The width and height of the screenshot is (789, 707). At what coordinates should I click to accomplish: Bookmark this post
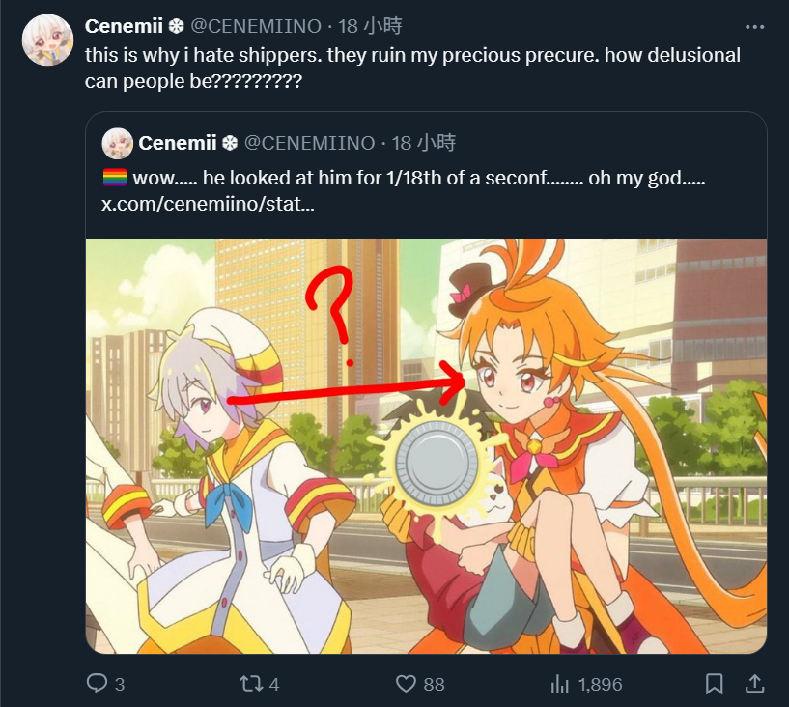pos(714,684)
